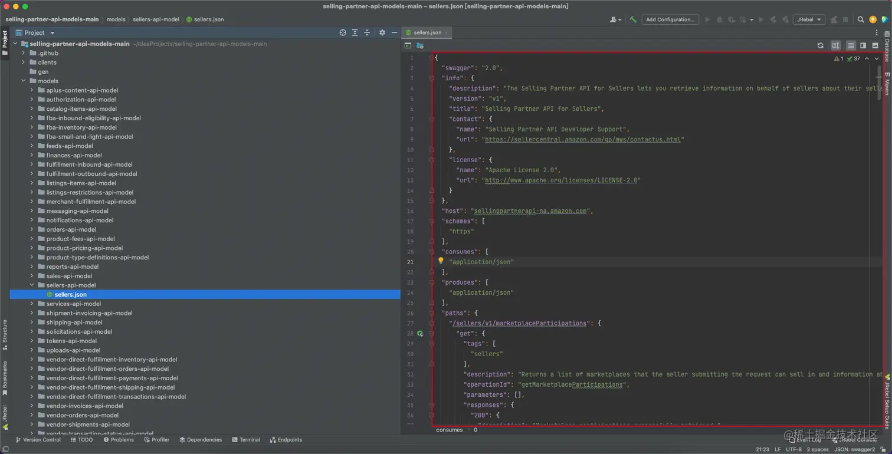
Task: Open the Structure side tab
Action: [5, 334]
